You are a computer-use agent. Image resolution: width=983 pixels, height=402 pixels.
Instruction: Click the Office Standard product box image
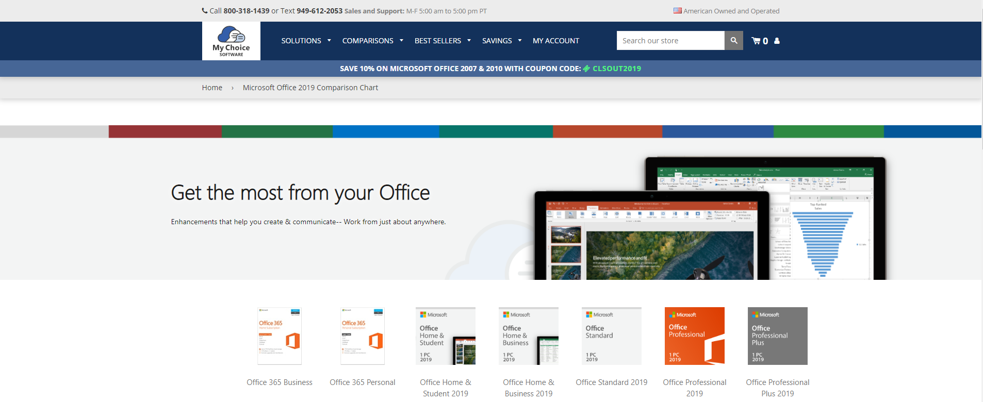[x=611, y=336]
